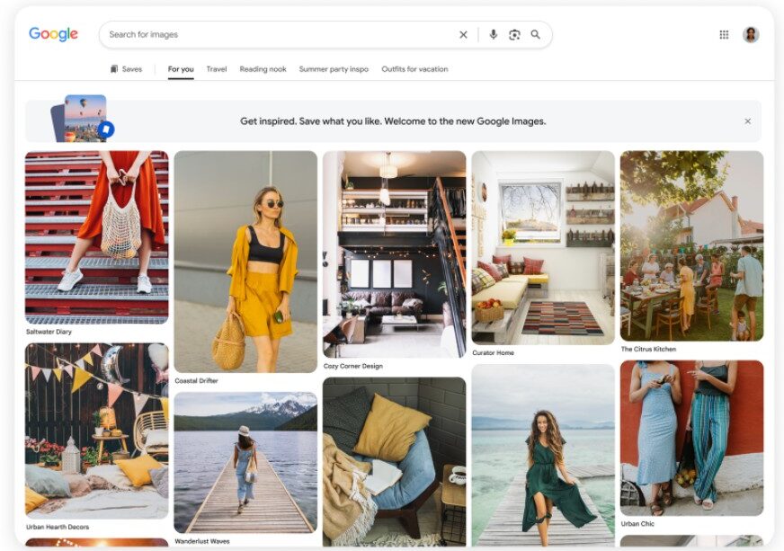Open the account profile avatar

point(751,34)
